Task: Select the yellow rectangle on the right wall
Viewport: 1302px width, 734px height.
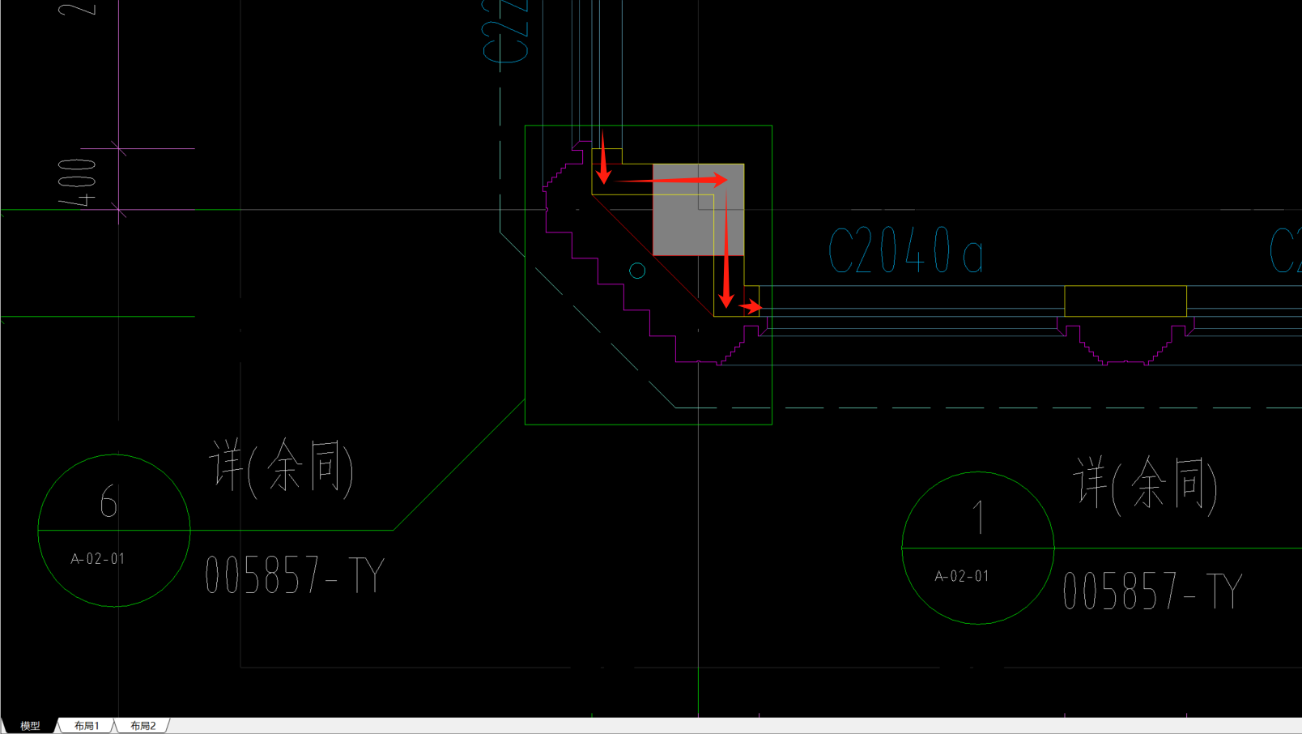Action: pos(1125,301)
